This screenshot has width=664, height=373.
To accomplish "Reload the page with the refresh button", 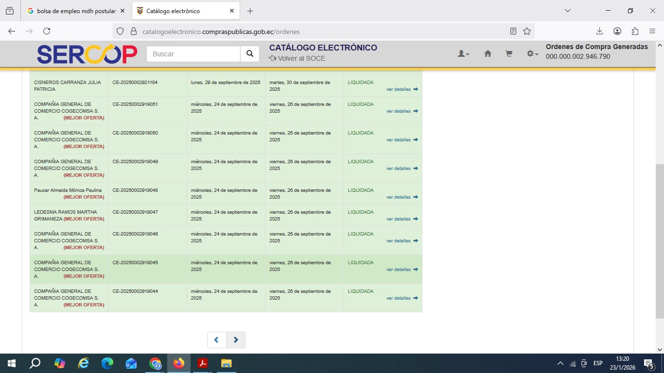I will pos(47,31).
